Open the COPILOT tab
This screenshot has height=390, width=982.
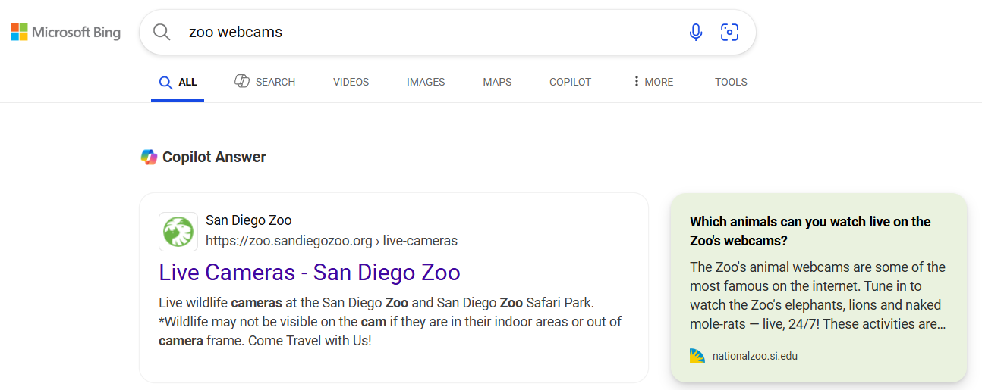[570, 82]
